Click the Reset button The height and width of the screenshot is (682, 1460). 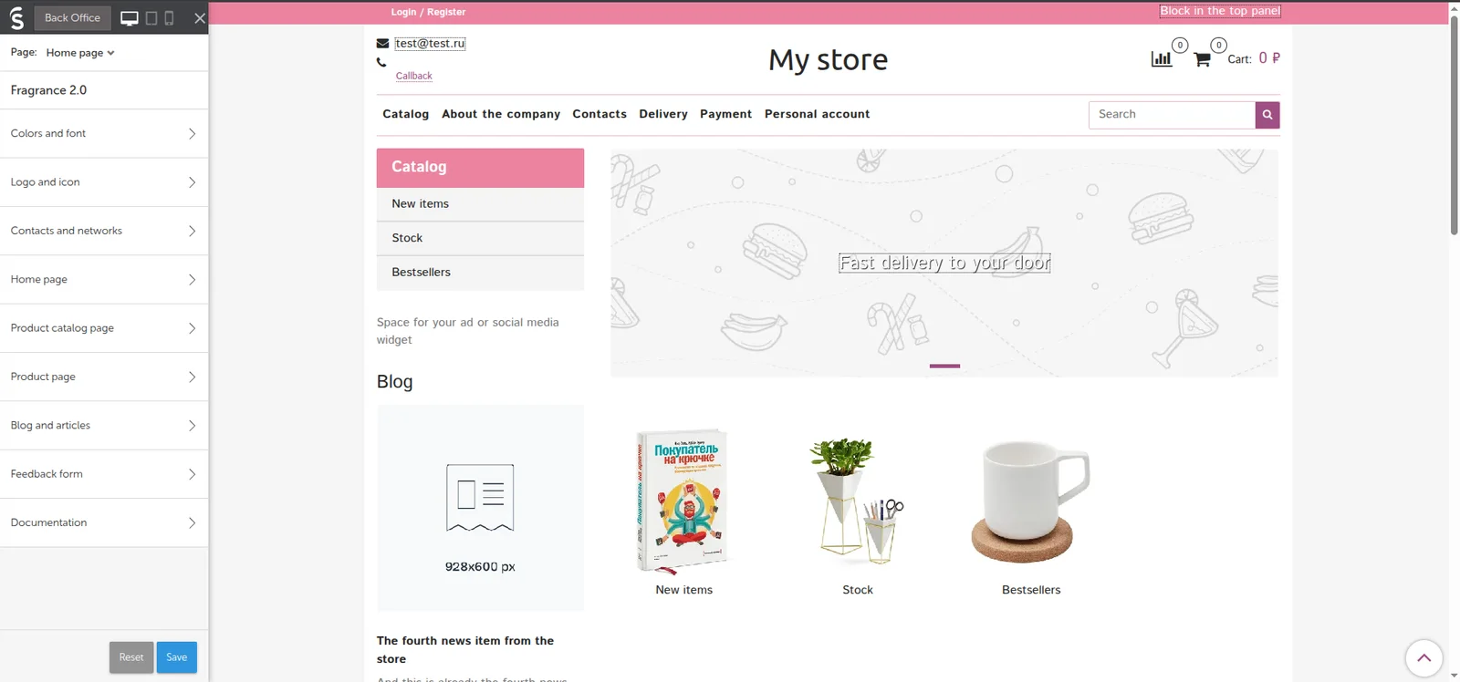131,657
